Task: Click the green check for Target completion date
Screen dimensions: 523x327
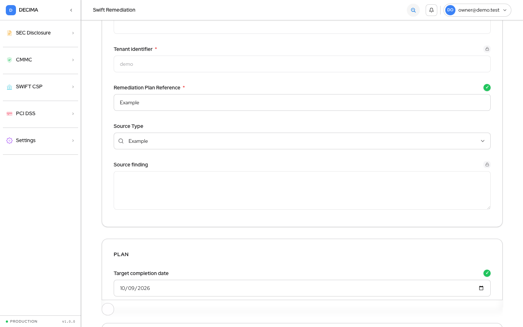Action: [487, 273]
